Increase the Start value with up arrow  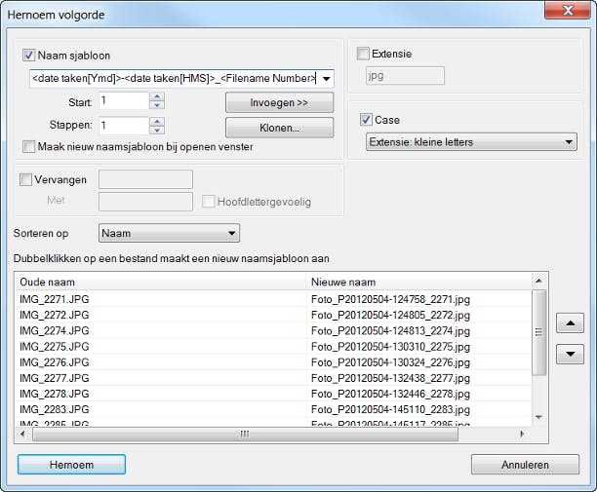[x=157, y=96]
